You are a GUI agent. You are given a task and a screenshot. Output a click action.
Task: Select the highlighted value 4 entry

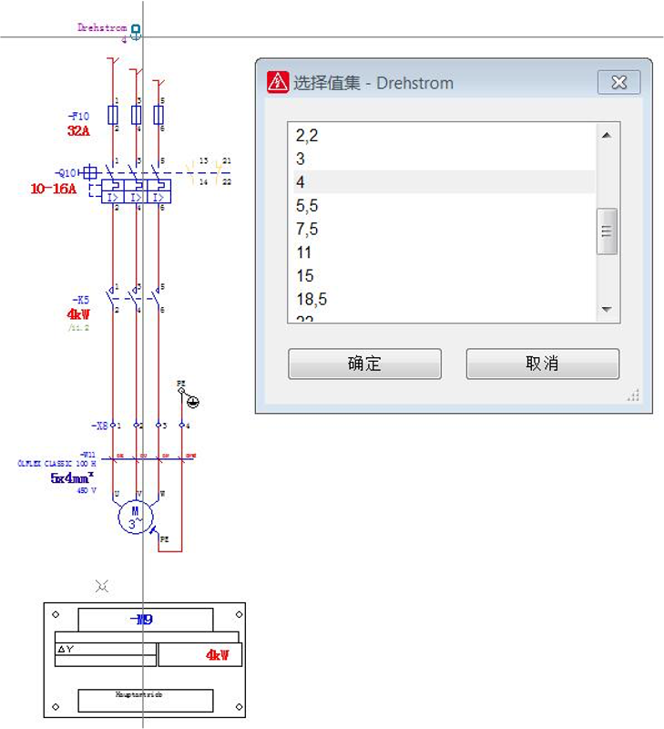point(301,182)
